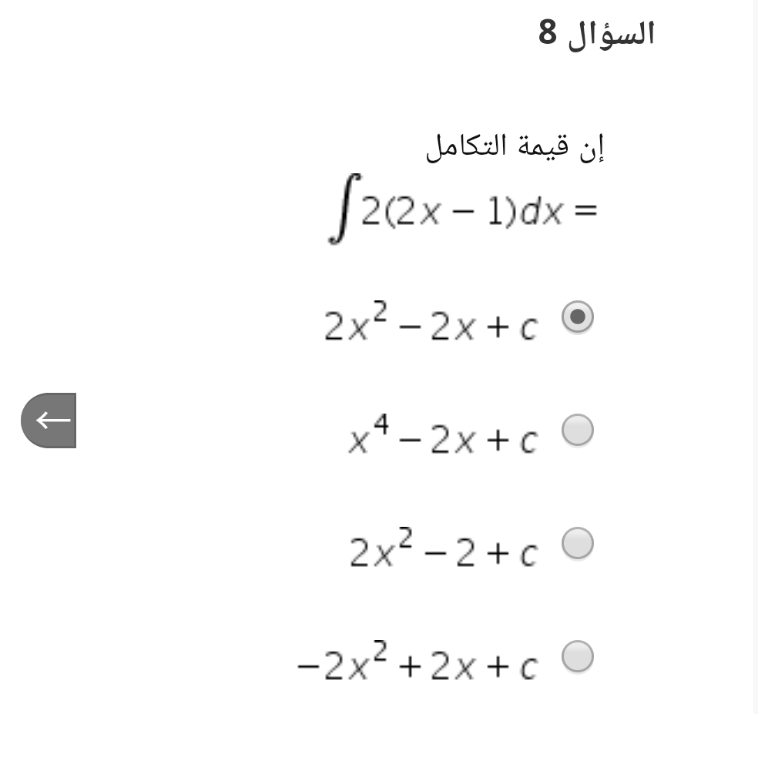Viewport: 758px width, 781px height.
Task: Click the (2x − 1) part of the integrand
Action: pyautogui.click(x=450, y=212)
